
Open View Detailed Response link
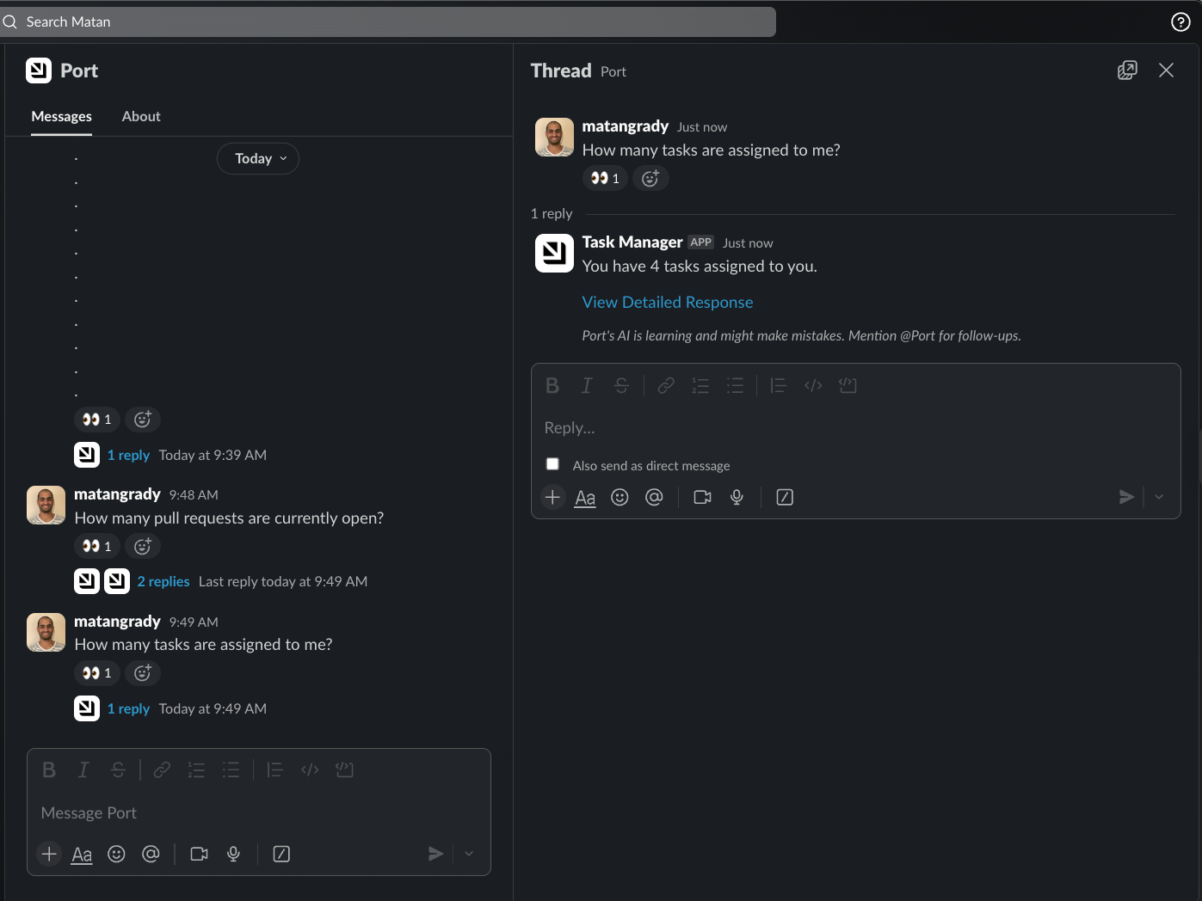pyautogui.click(x=667, y=302)
